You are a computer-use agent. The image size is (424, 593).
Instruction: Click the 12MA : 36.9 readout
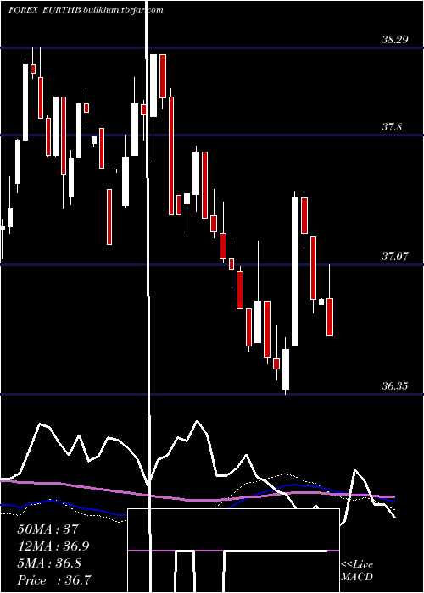pos(53,546)
